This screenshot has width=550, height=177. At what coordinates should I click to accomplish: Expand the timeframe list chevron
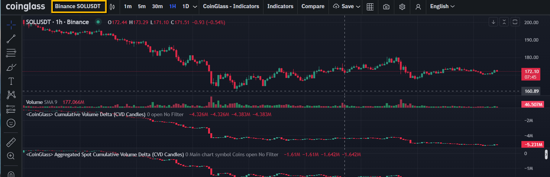pos(195,7)
